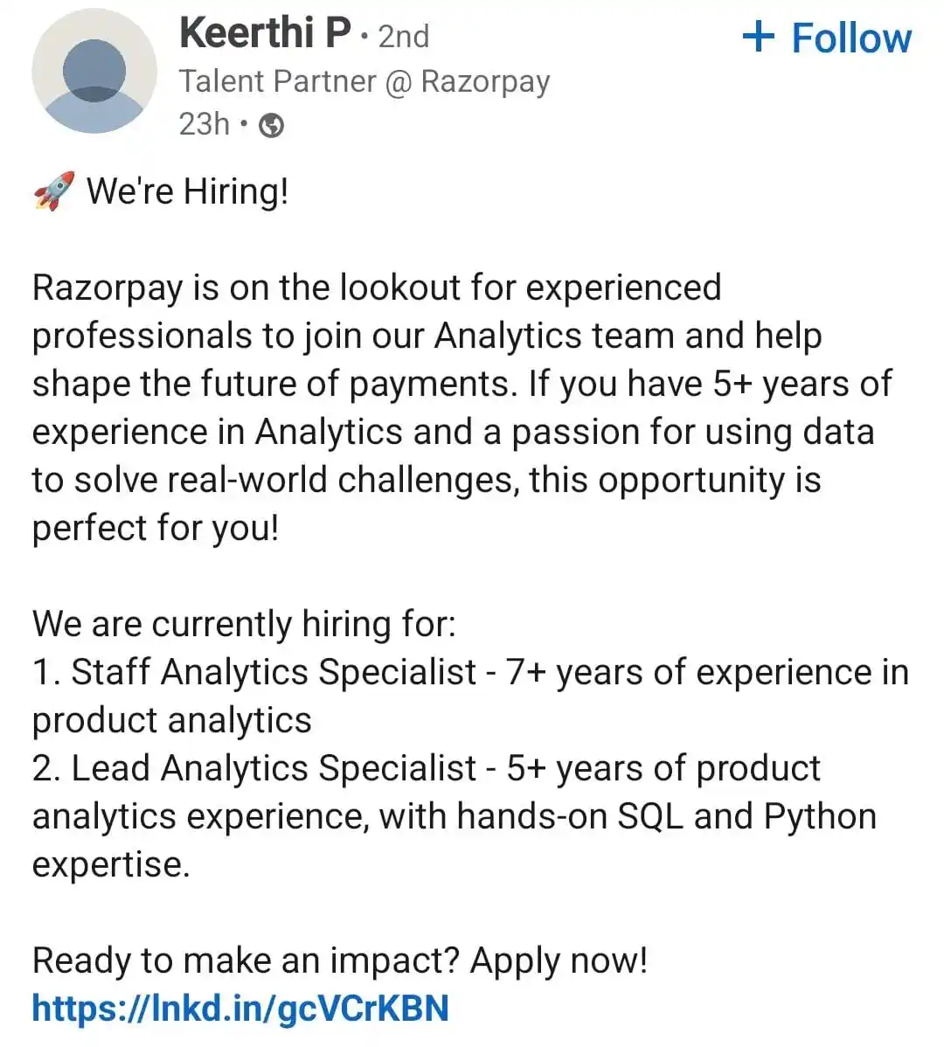Click the perfect for you! text

pyautogui.click(x=155, y=528)
